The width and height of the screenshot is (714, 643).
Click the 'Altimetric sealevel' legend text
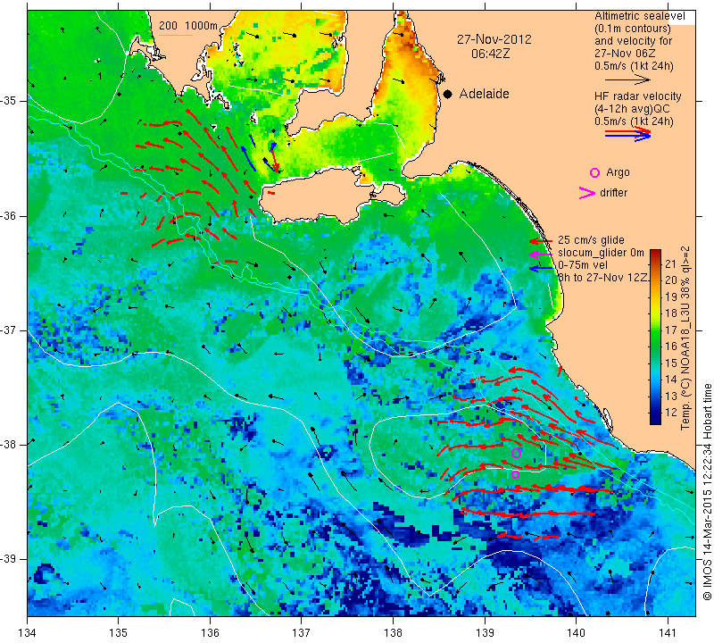pos(639,16)
